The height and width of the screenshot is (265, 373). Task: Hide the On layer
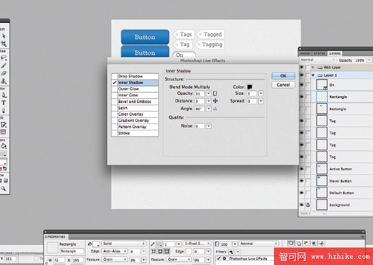pyautogui.click(x=301, y=85)
